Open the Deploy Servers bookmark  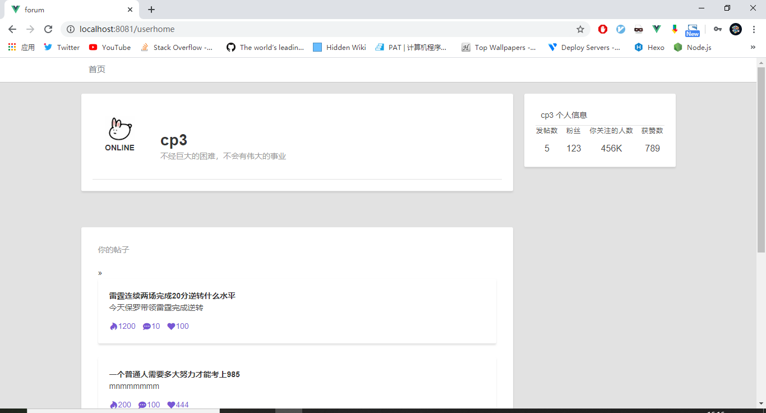584,48
